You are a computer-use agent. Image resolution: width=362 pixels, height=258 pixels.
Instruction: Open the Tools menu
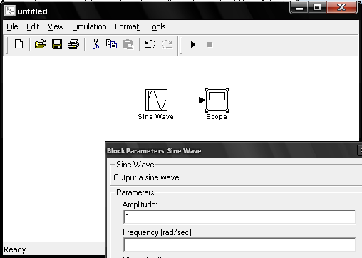coord(157,26)
